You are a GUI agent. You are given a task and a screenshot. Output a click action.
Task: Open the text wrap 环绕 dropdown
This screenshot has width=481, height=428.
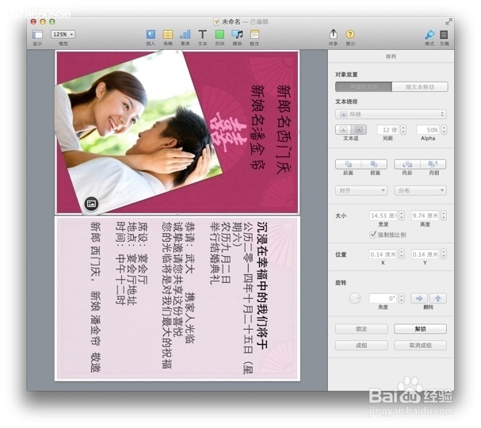(391, 114)
